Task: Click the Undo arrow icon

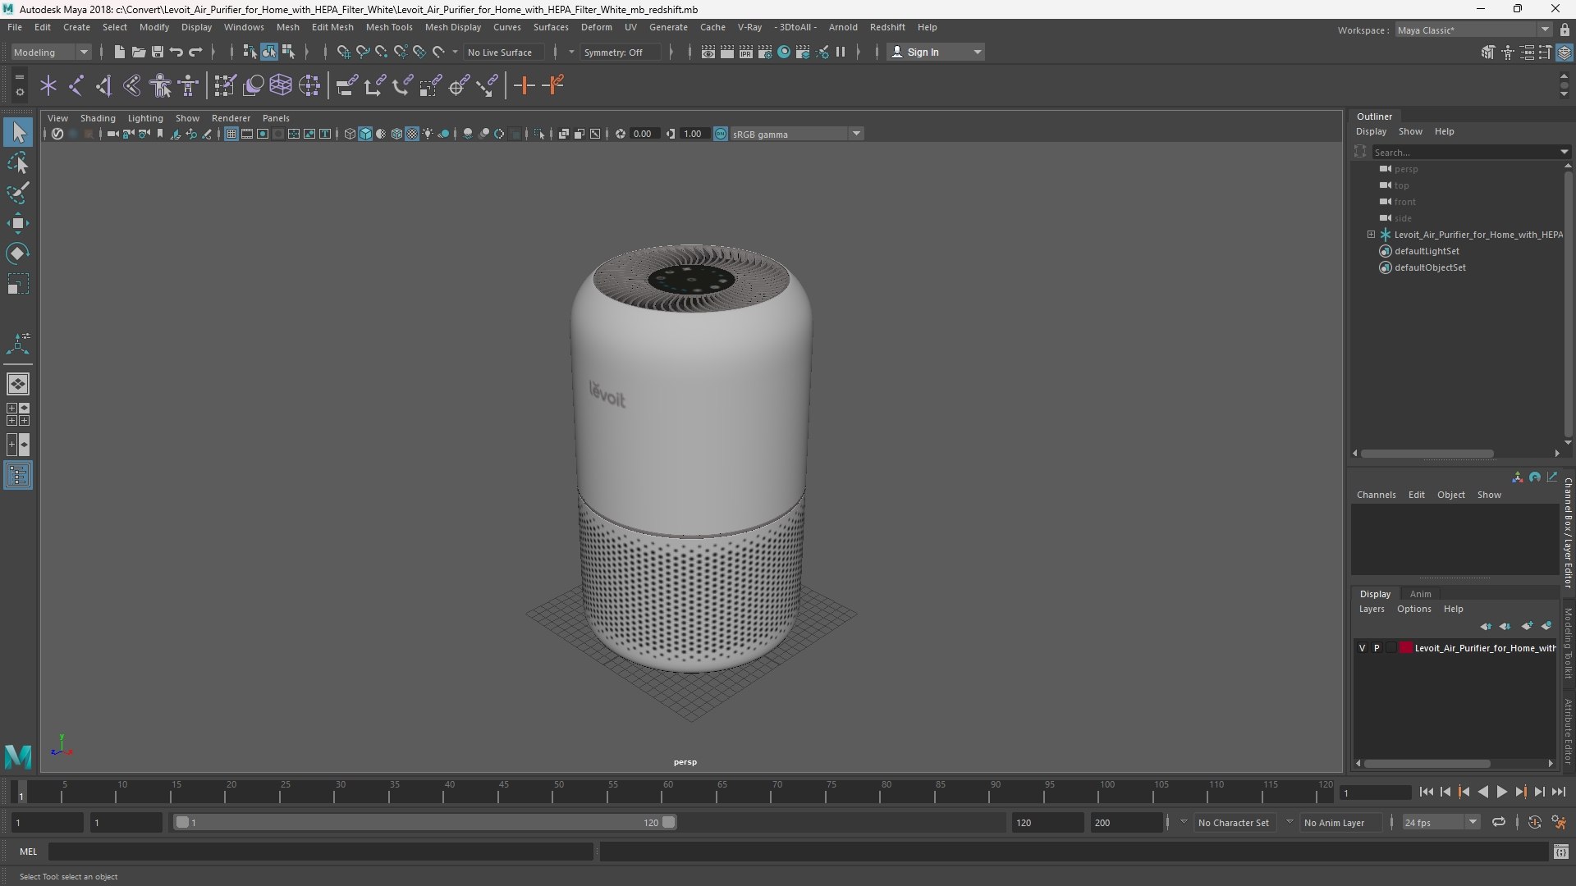Action: [x=176, y=52]
